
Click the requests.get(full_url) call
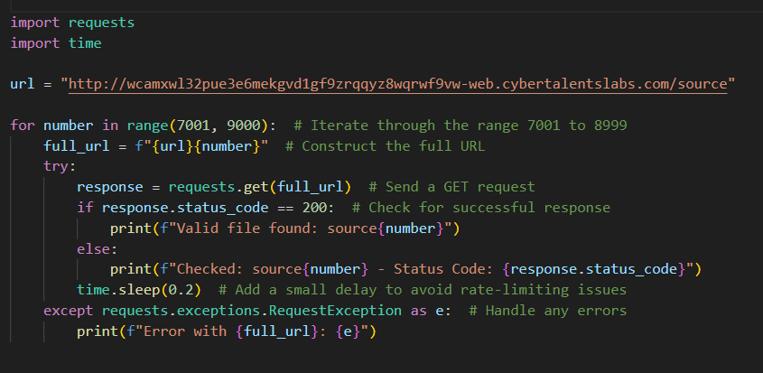(260, 187)
